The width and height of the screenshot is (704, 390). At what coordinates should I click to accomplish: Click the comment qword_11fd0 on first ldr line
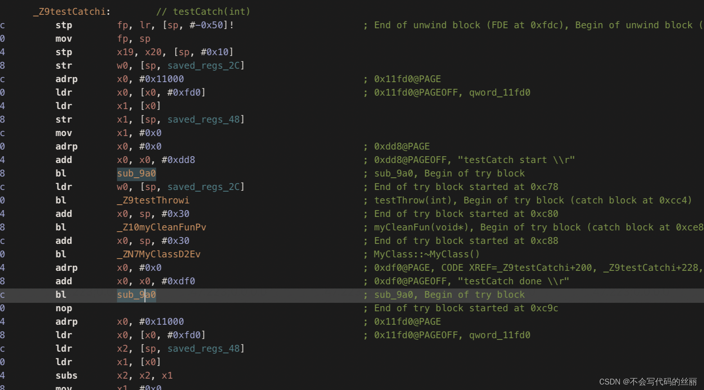(x=500, y=93)
